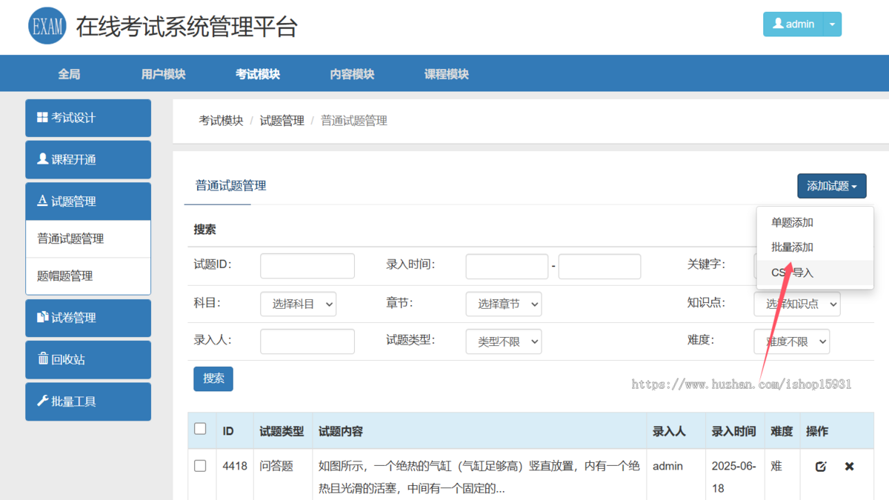
Task: Click the 试题类型 column header
Action: click(x=282, y=431)
